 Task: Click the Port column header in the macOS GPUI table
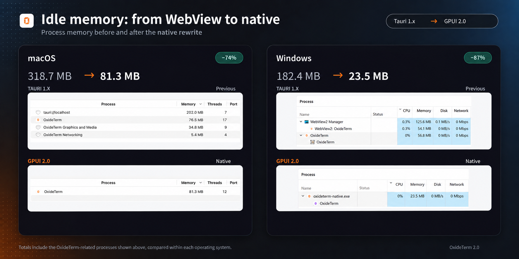[233, 182]
